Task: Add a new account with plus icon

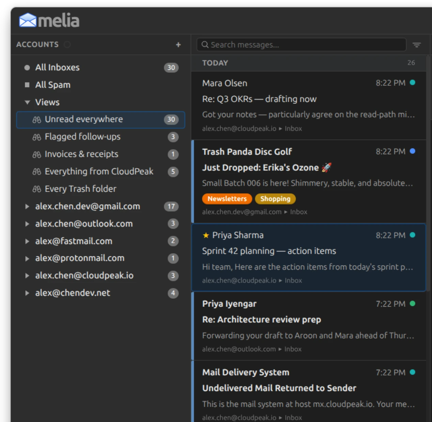Action: 178,45
